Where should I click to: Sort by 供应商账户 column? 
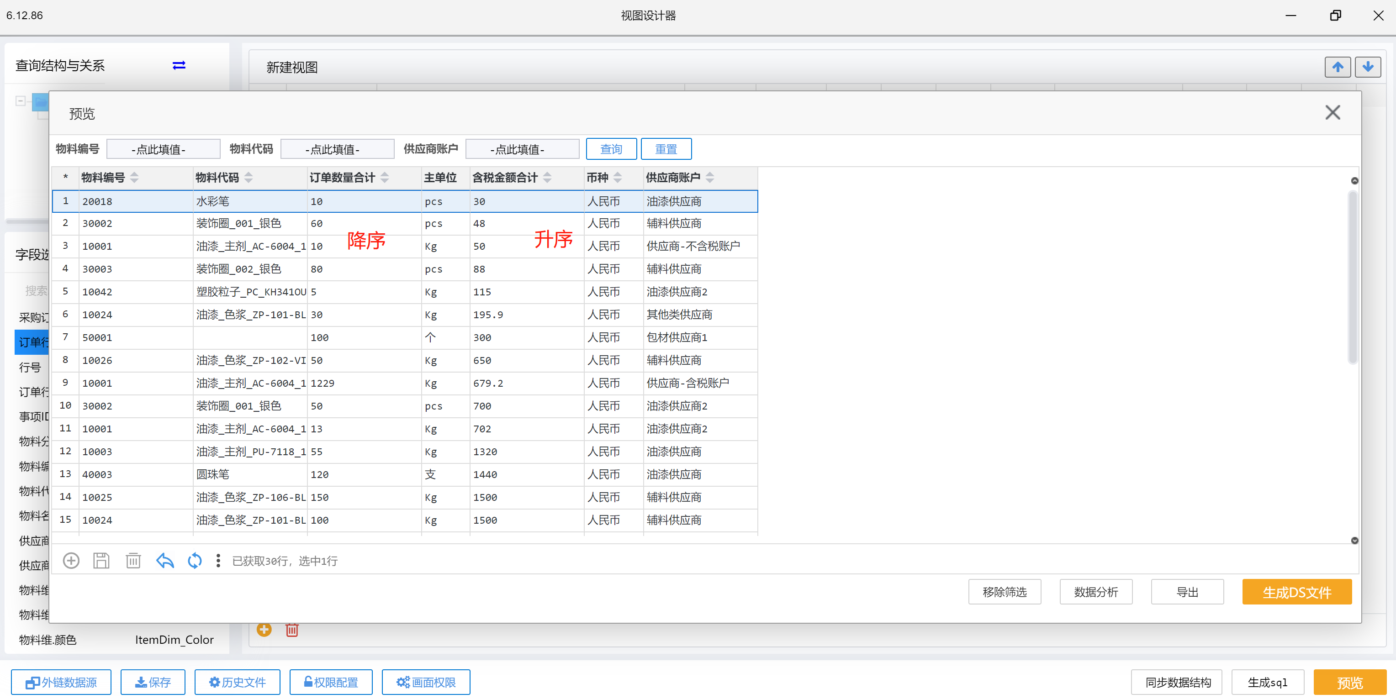coord(710,178)
